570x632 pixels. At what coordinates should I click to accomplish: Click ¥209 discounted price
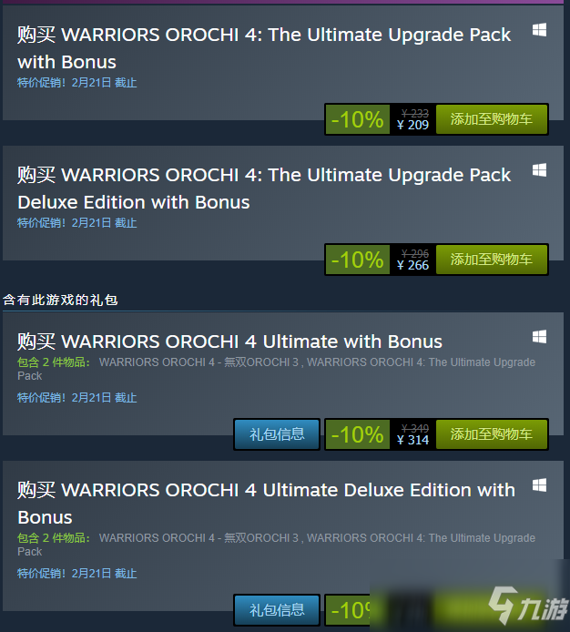point(412,125)
